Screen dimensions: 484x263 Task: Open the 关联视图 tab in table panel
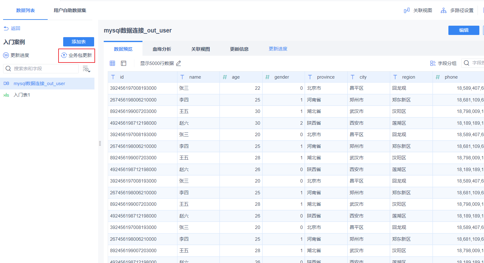pyautogui.click(x=200, y=49)
